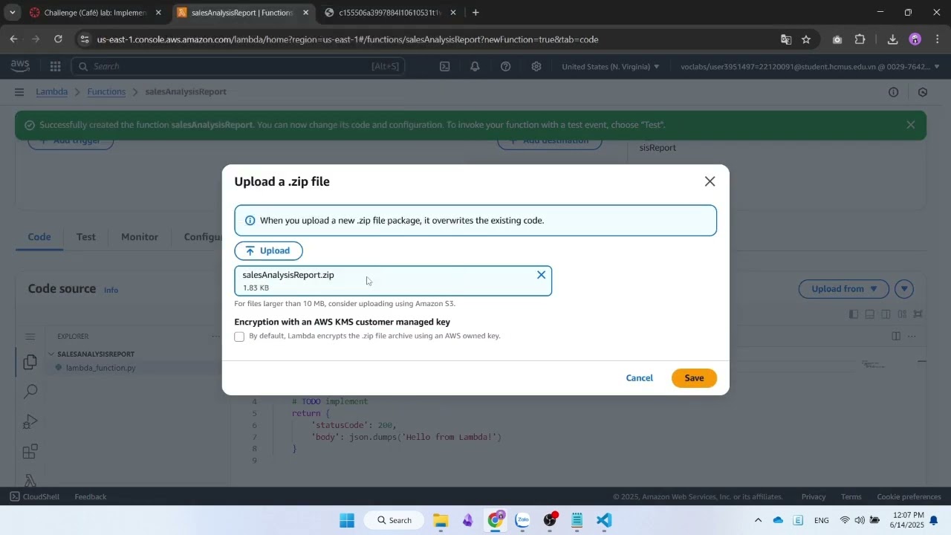Open the Extensions icon in editor sidebar
This screenshot has height=535, width=951.
30,452
